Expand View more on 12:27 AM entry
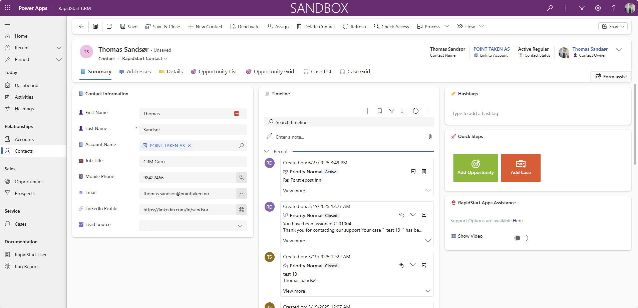This screenshot has width=638, height=308. (428, 240)
